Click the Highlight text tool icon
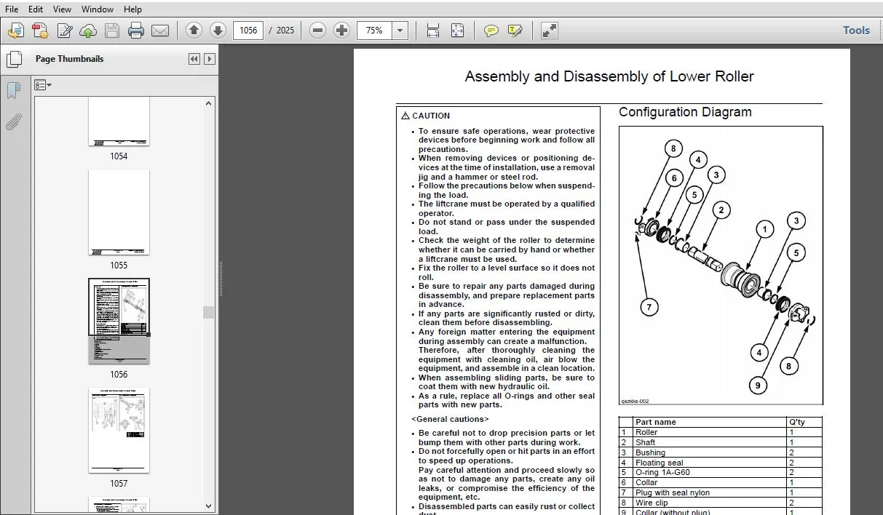883x515 pixels. (515, 31)
